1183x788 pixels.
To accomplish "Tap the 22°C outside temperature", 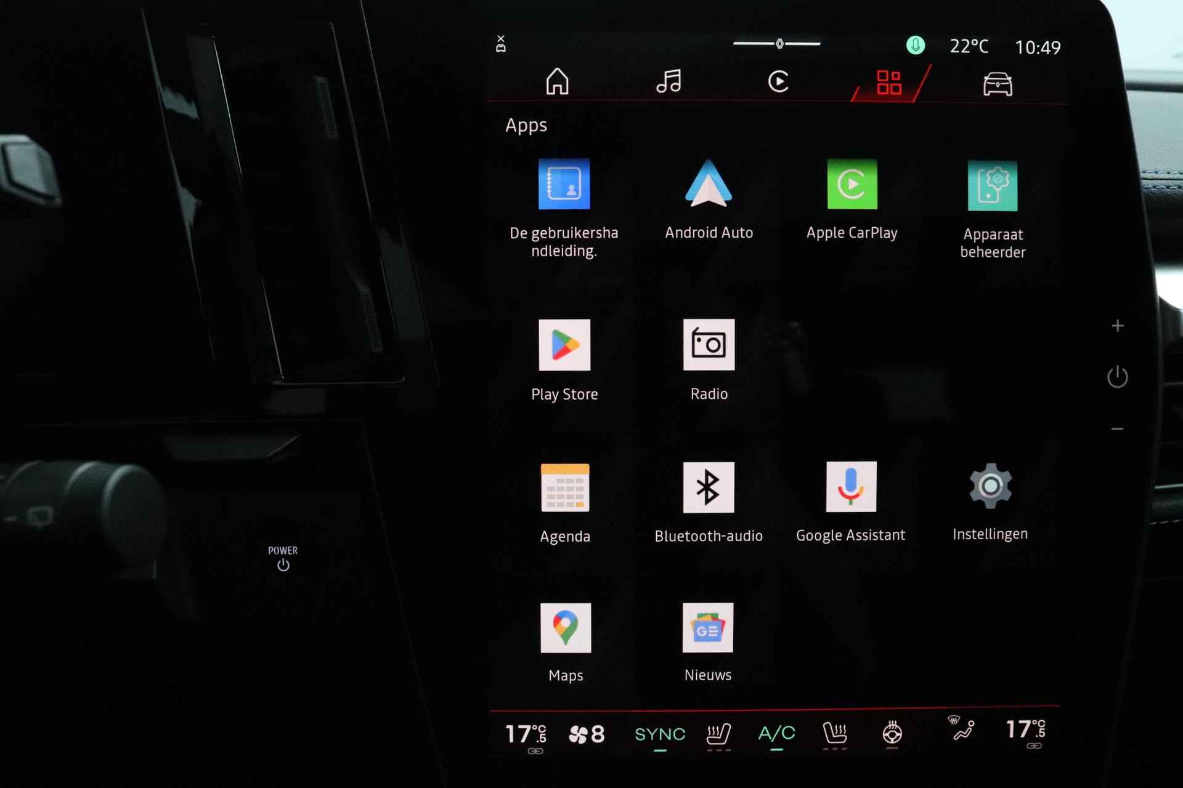I will pyautogui.click(x=969, y=46).
